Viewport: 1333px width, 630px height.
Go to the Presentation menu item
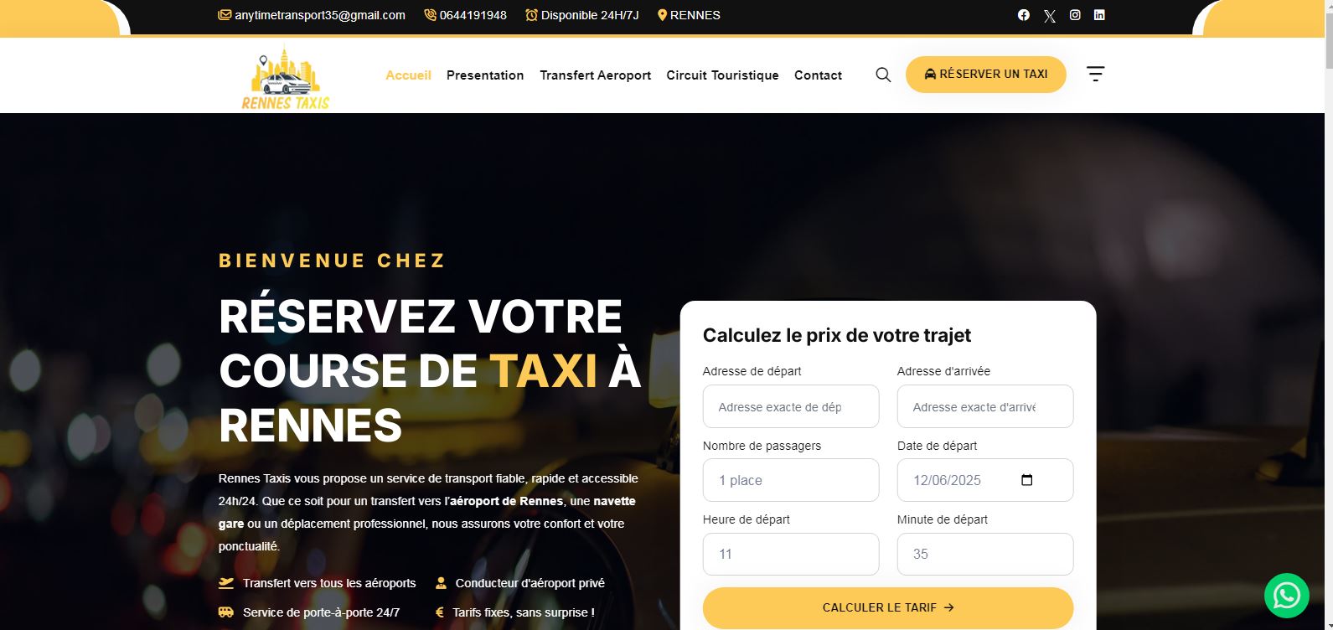(x=485, y=75)
